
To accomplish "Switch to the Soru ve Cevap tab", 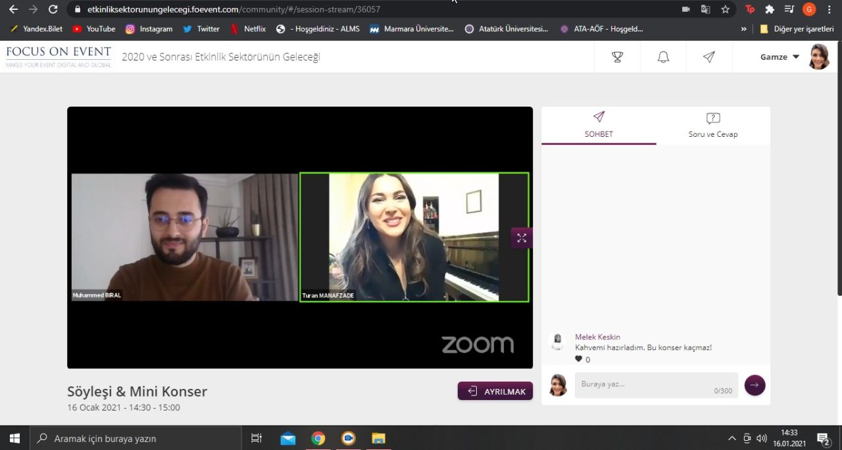I will [713, 126].
